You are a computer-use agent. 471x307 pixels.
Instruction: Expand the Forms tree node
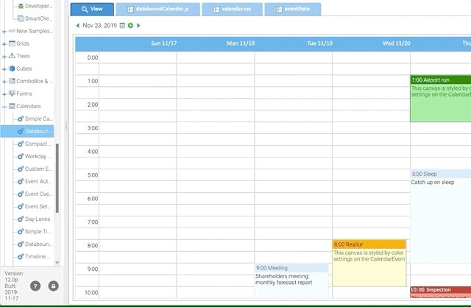pyautogui.click(x=4, y=93)
